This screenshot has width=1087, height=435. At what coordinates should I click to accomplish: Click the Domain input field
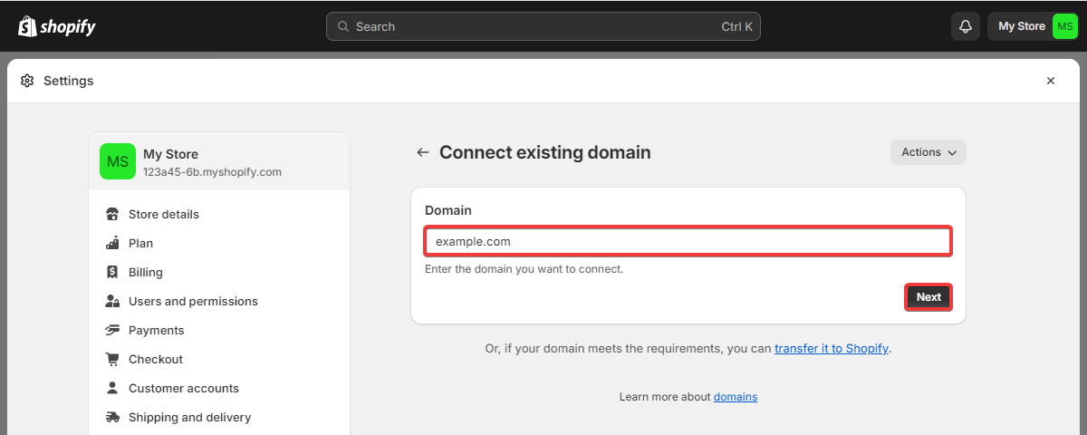(x=688, y=242)
